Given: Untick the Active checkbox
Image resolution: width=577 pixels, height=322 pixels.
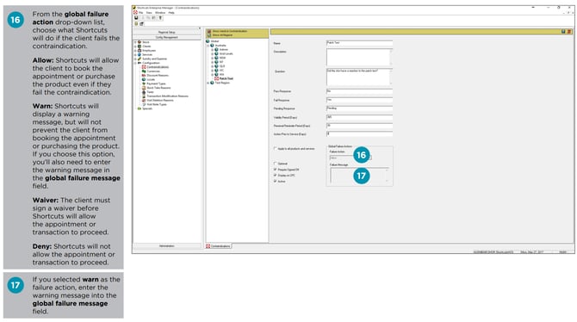Looking at the screenshot, I should click(275, 181).
